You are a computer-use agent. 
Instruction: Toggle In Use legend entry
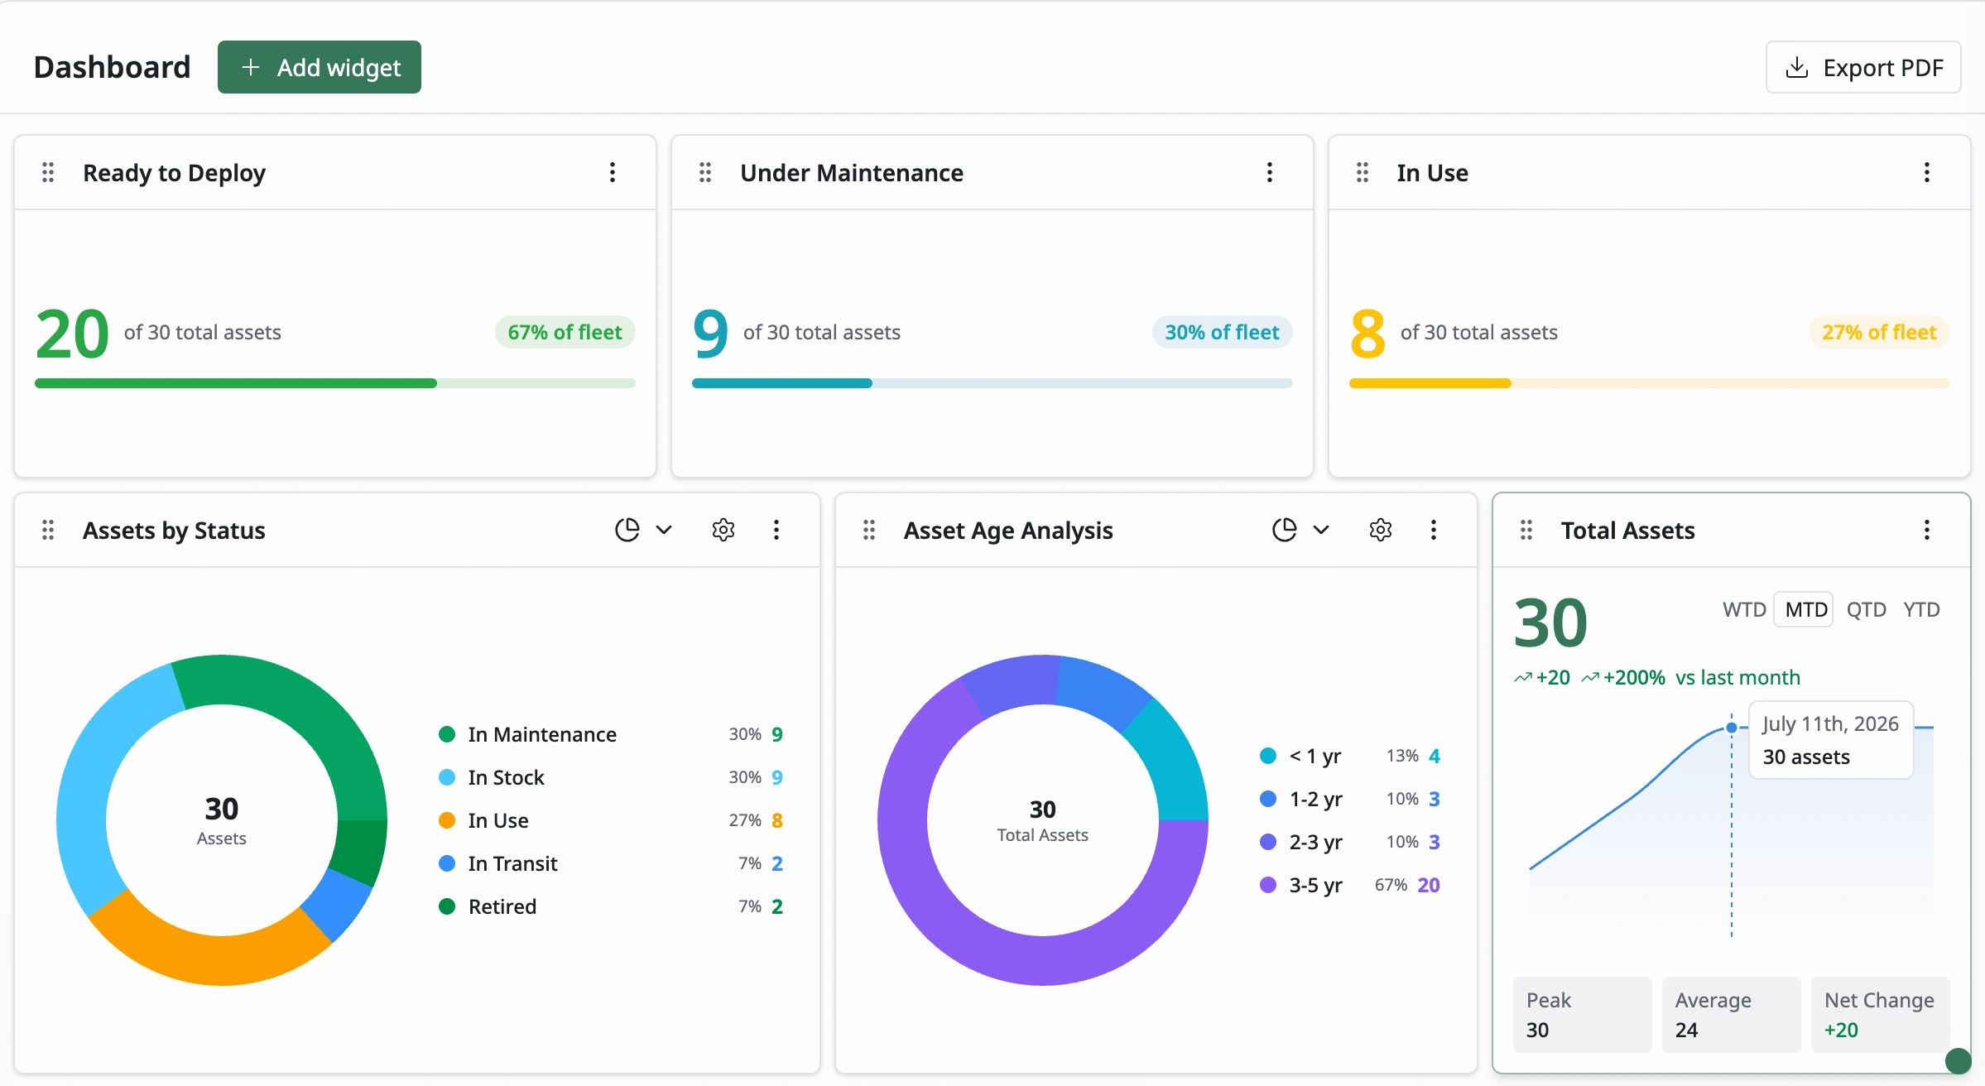coord(611,820)
